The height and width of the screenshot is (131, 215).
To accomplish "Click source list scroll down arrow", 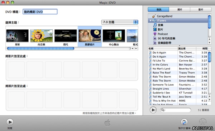I will (x=209, y=43).
